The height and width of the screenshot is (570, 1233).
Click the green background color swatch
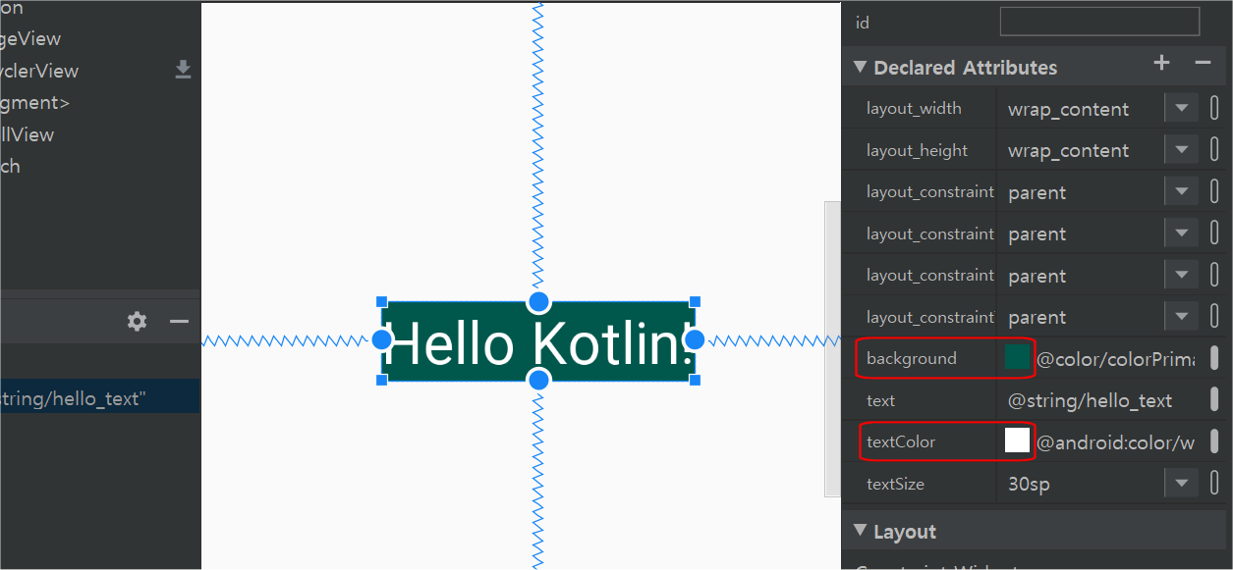[x=1017, y=357]
